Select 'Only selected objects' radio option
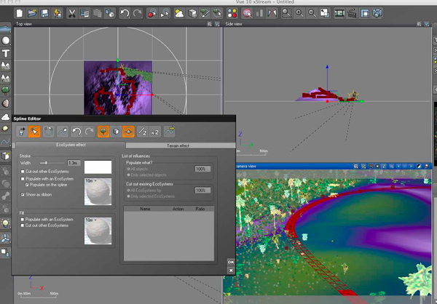 tap(128, 174)
